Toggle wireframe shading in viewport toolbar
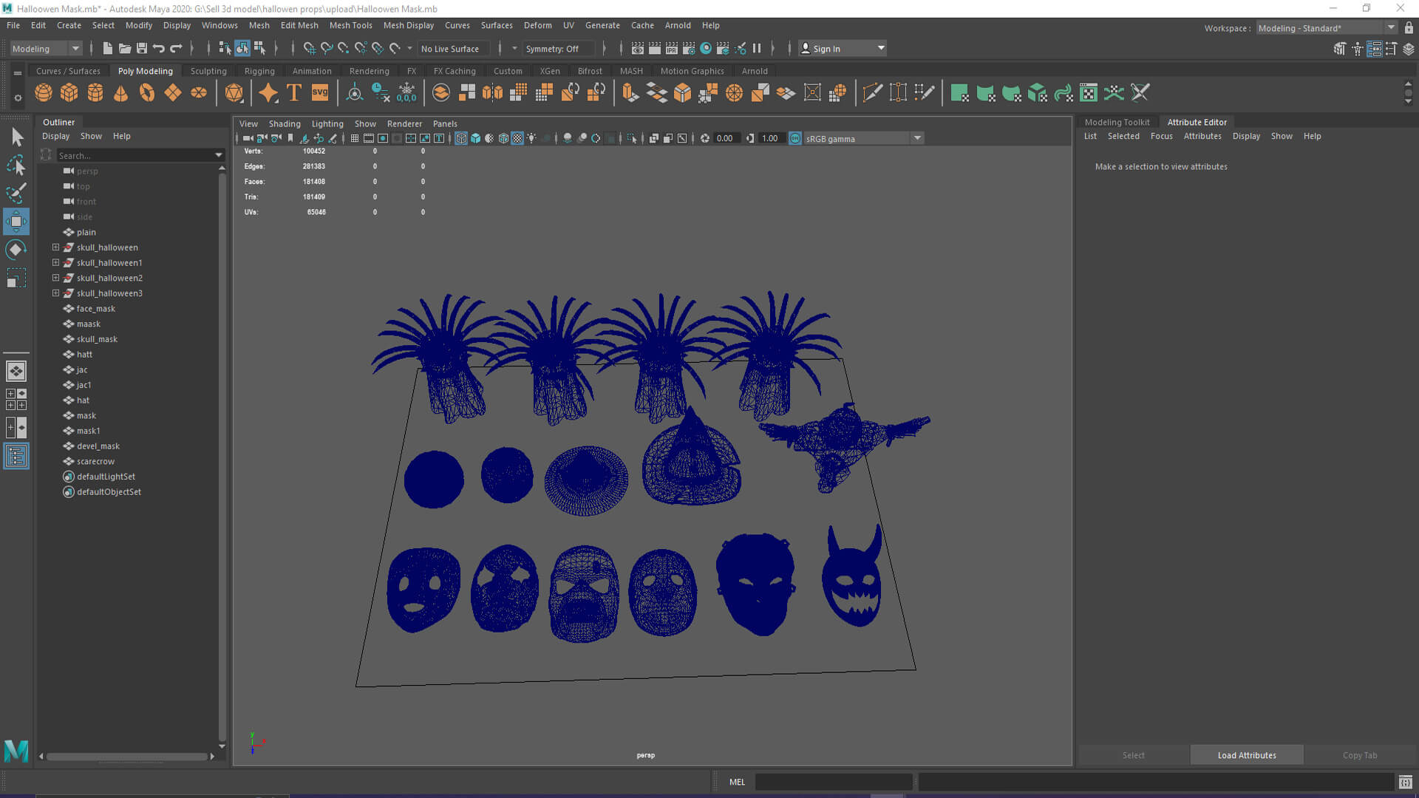1419x798 pixels. [x=461, y=138]
